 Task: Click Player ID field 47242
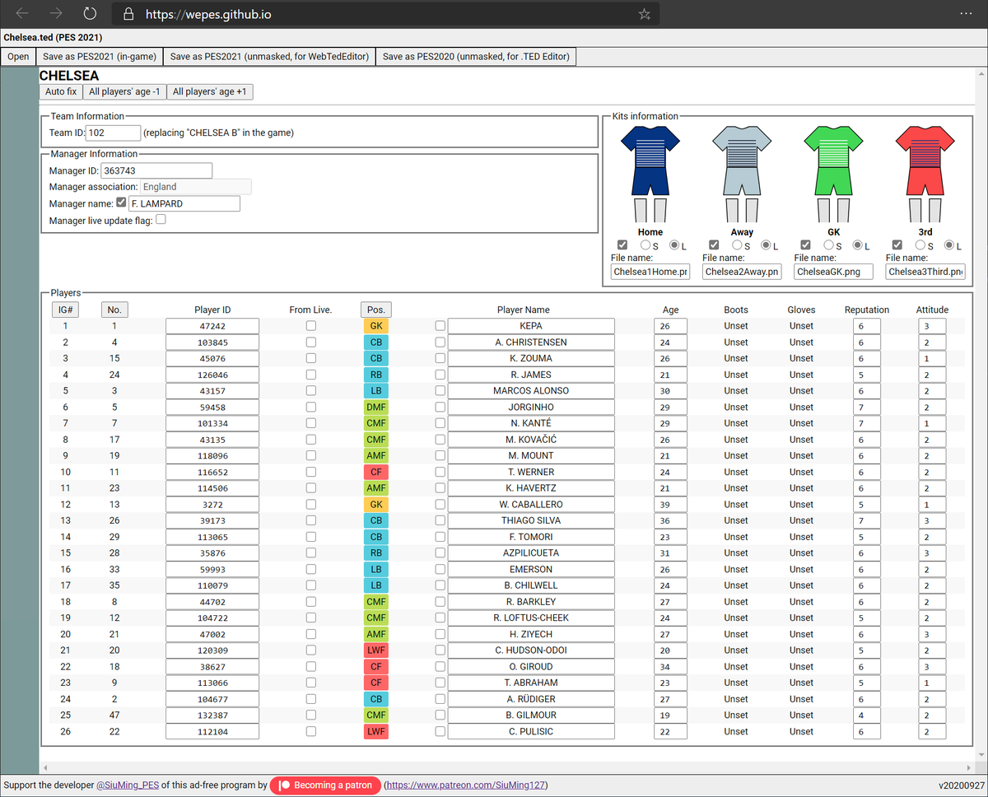click(x=212, y=326)
